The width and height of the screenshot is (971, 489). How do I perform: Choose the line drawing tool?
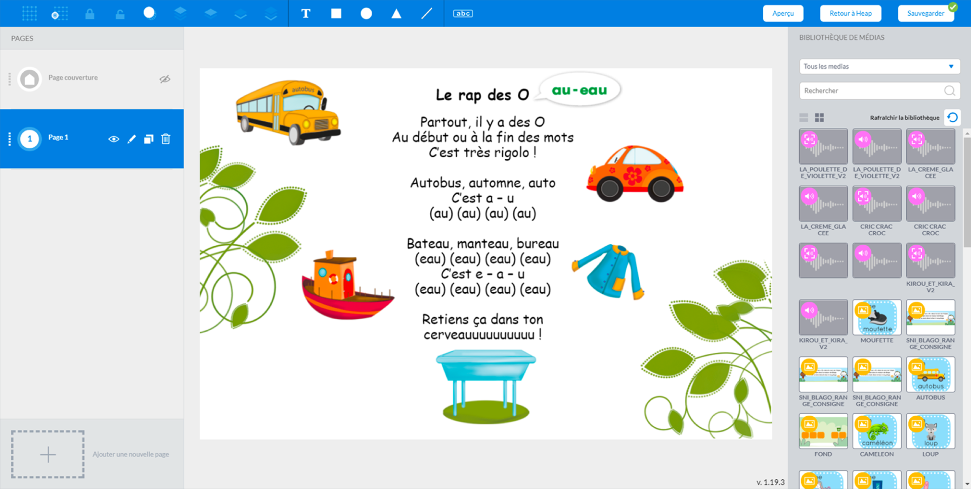coord(427,14)
